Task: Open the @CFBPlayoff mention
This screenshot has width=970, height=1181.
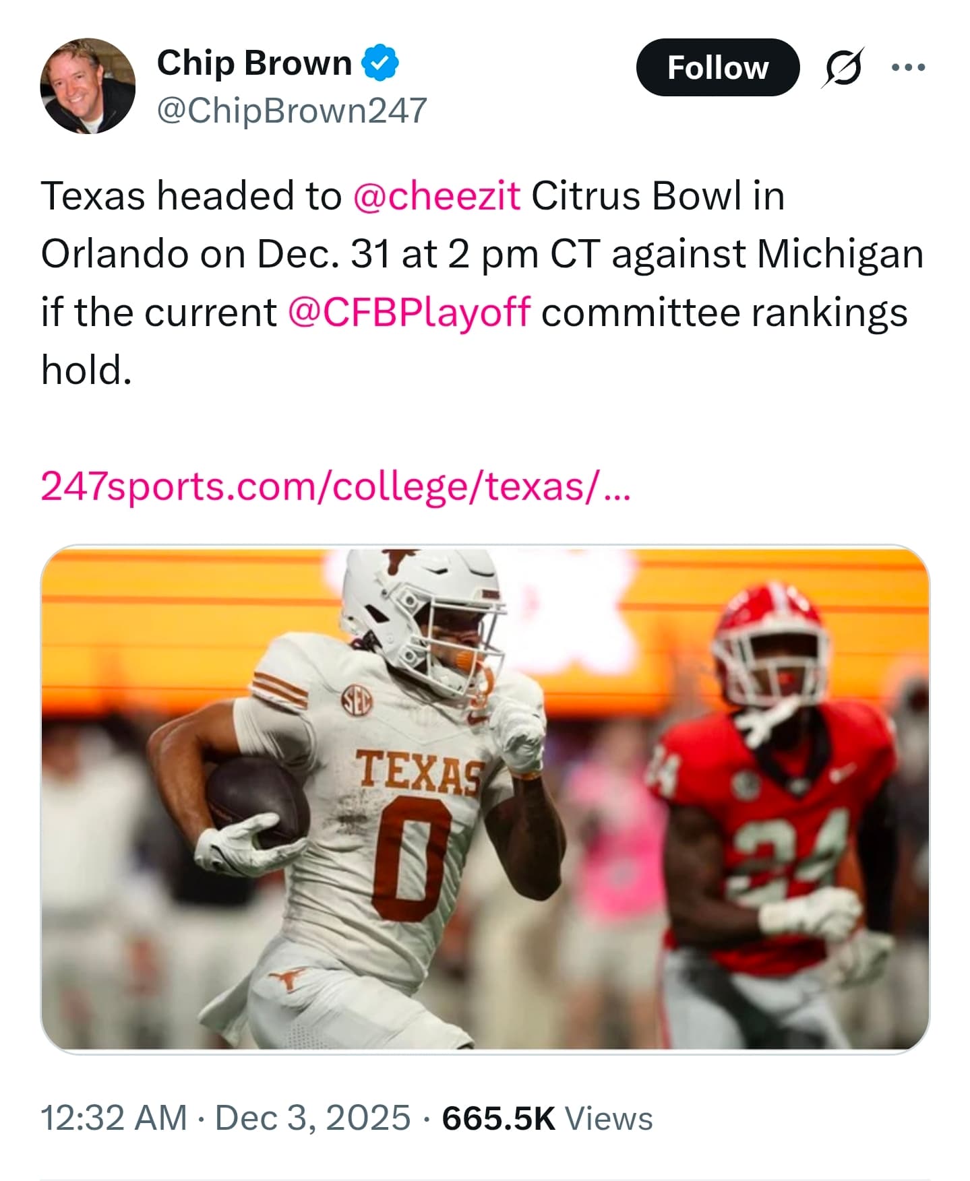Action: 408,313
